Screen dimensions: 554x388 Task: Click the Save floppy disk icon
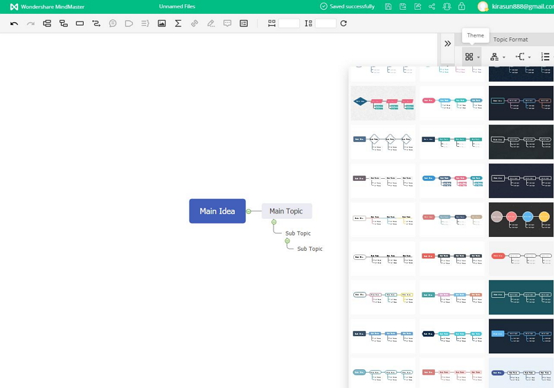[388, 6]
